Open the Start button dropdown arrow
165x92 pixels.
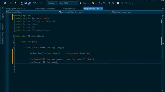pos(89,3)
